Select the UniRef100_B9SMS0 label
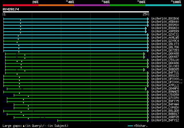The image size is (184, 128). tap(165, 25)
